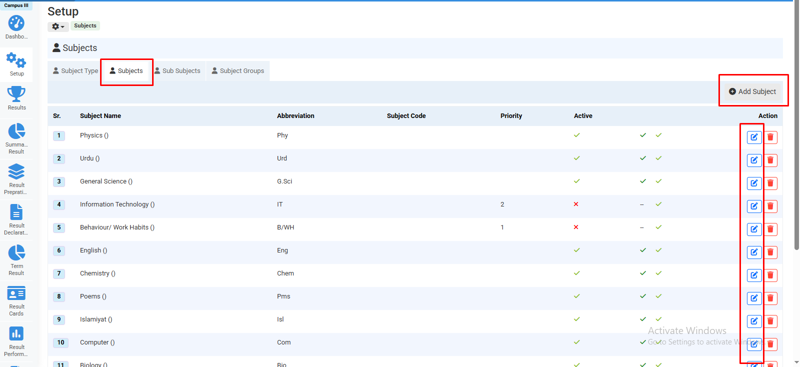Screen dimensions: 800x367
Task: Click priority value 2 for Information Technology
Action: click(x=502, y=204)
